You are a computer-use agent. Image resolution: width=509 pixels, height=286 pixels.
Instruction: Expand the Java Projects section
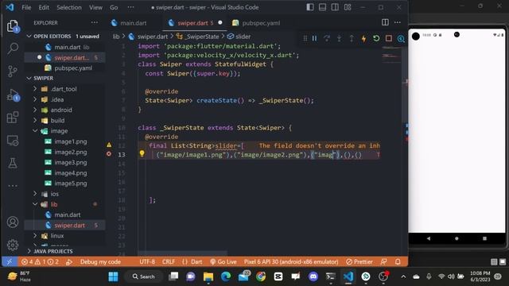(29, 251)
